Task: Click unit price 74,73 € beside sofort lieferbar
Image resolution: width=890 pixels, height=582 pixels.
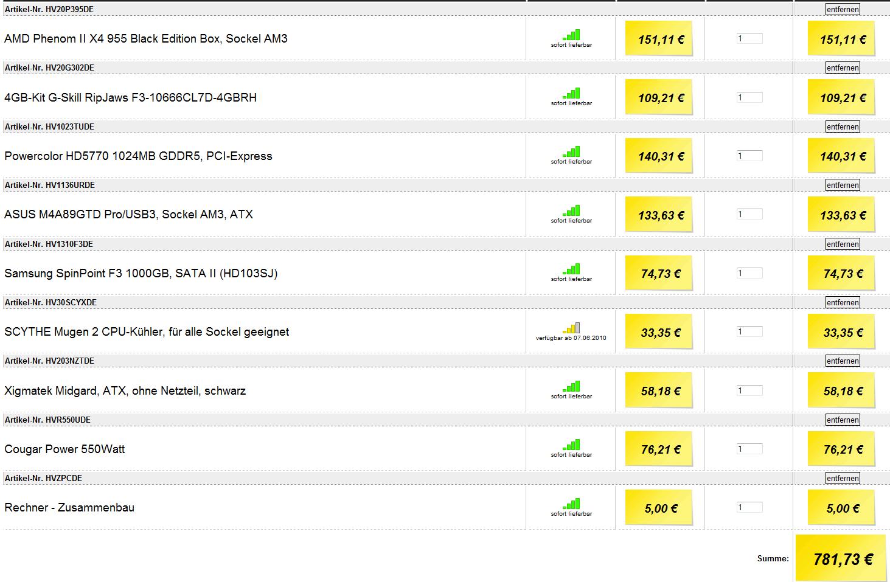Action: 661,274
